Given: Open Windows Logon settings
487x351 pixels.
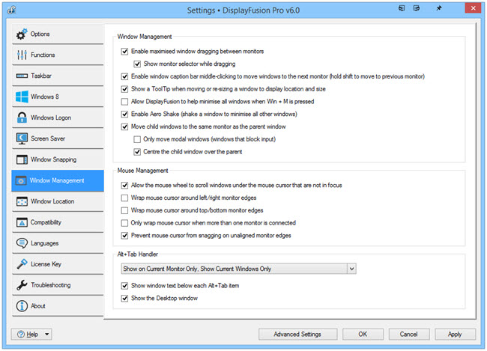Looking at the screenshot, I should click(58, 117).
